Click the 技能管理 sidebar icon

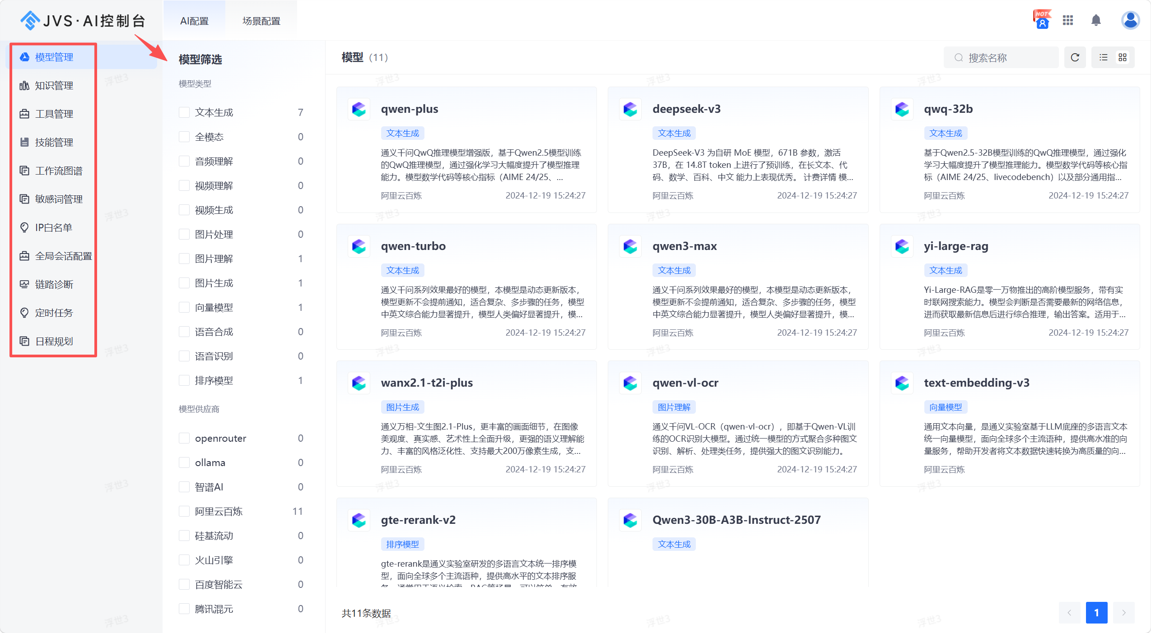(x=24, y=142)
